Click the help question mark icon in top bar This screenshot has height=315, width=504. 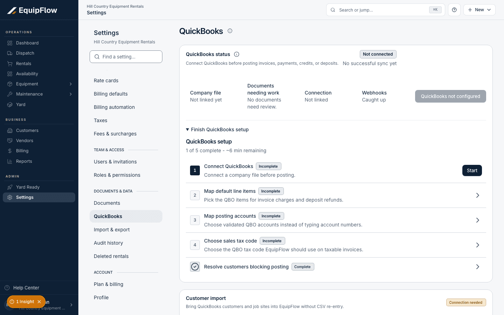coord(454,10)
